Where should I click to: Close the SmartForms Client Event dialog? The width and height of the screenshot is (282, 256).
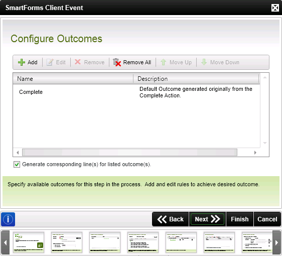click(x=275, y=8)
